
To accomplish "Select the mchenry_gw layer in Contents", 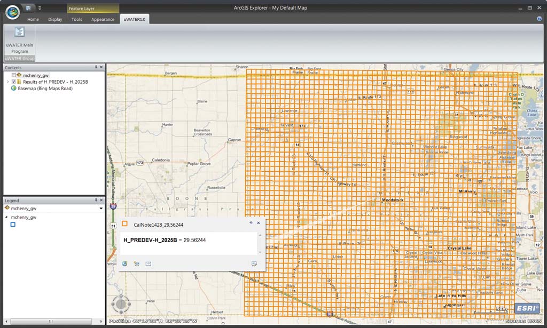I will click(36, 75).
